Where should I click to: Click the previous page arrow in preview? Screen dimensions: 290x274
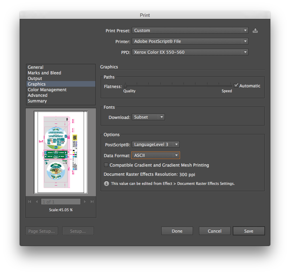click(37, 201)
